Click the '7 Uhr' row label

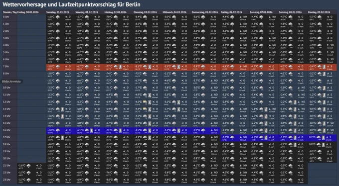coord(6,67)
